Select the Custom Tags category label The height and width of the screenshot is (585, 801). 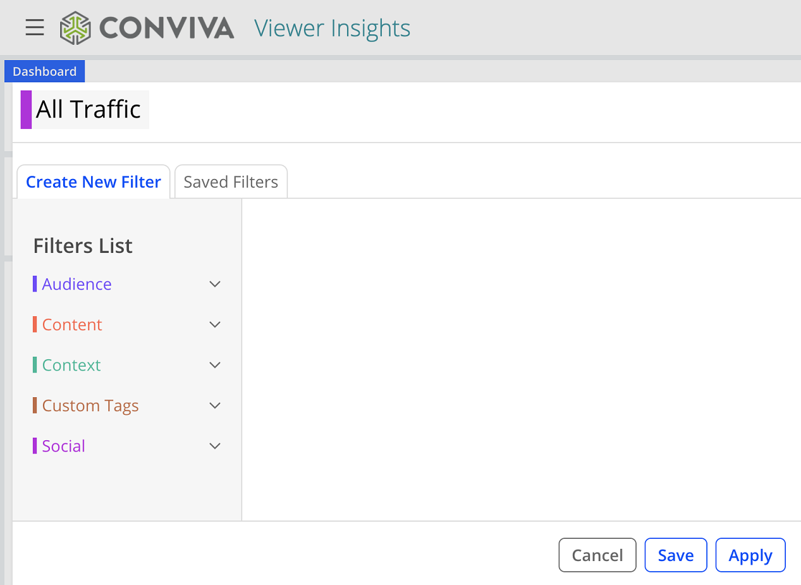pyautogui.click(x=90, y=405)
